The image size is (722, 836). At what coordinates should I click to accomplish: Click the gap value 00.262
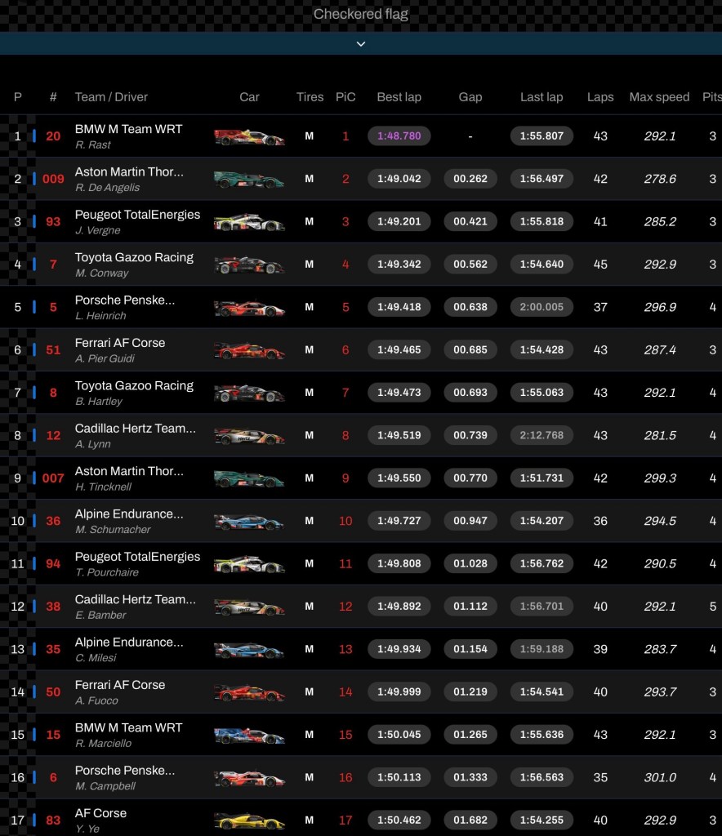click(470, 179)
